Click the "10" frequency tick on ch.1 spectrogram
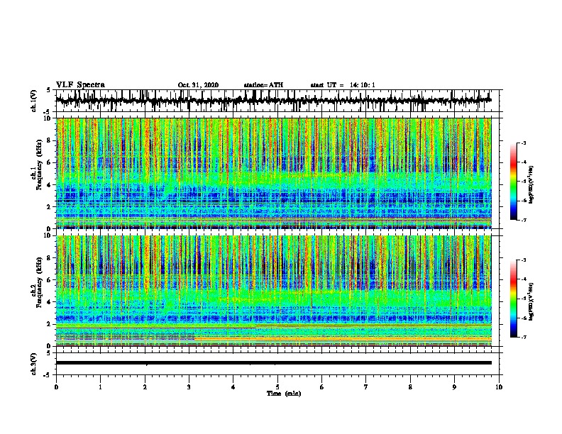Image resolution: width=562 pixels, height=434 pixels. [48, 118]
